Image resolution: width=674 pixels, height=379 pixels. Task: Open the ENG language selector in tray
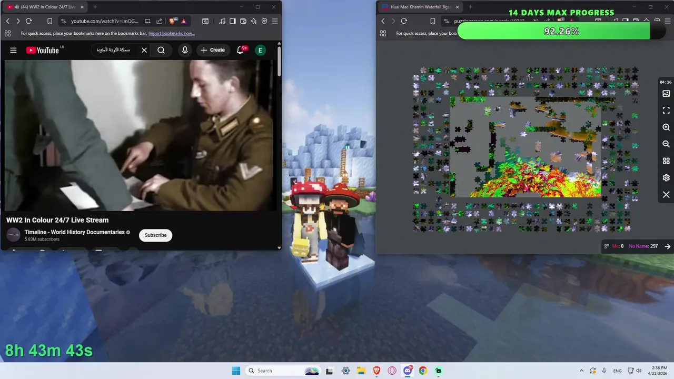coord(617,371)
